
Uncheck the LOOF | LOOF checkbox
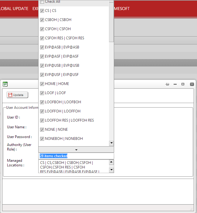[x=42, y=93]
